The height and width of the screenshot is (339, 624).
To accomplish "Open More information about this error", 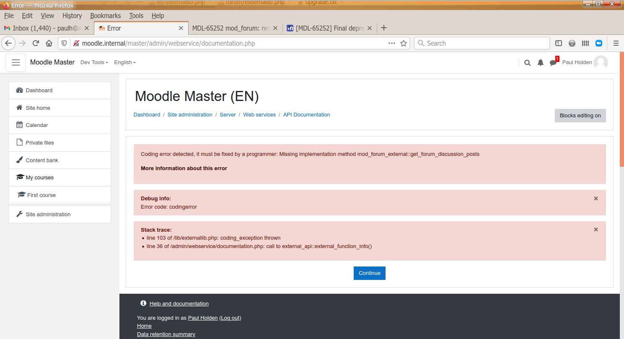I will pyautogui.click(x=184, y=168).
